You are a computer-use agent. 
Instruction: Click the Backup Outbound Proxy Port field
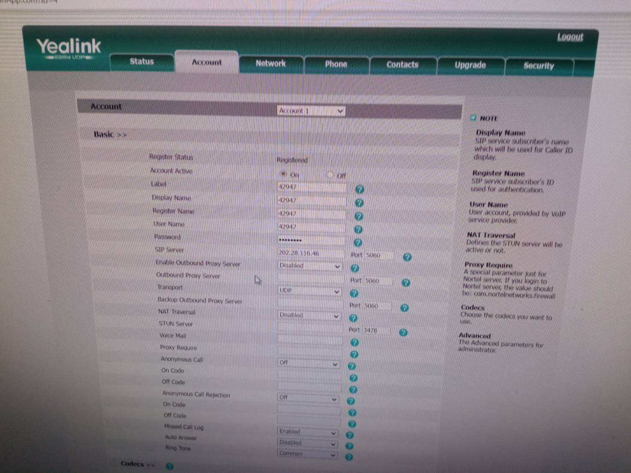pos(378,306)
